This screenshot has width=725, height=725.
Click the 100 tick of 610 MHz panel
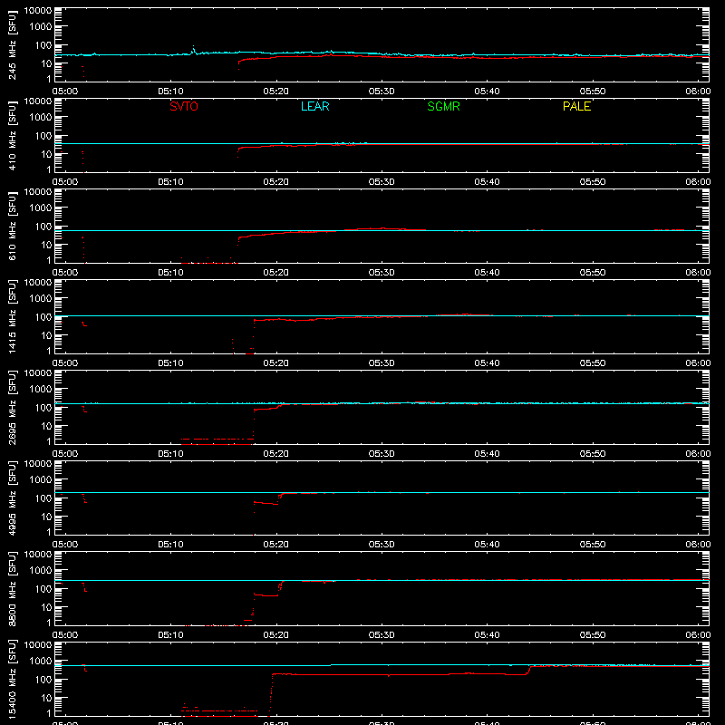[43, 226]
